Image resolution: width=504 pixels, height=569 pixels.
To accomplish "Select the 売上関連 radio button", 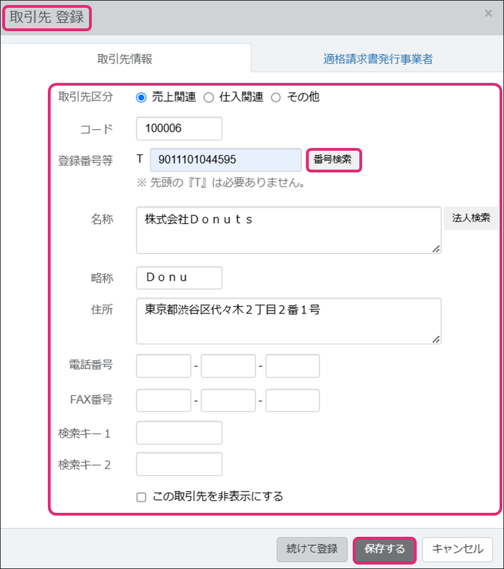I will coord(141,97).
